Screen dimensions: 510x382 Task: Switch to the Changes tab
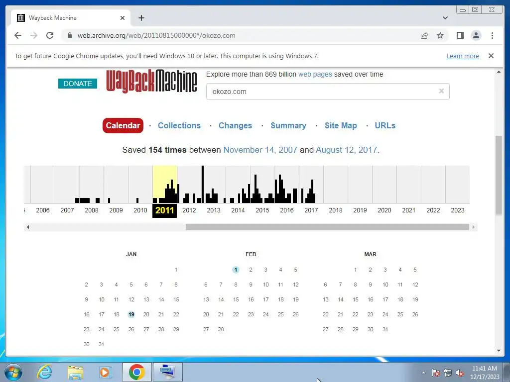(235, 125)
